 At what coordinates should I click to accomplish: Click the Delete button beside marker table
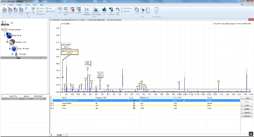(x=246, y=109)
